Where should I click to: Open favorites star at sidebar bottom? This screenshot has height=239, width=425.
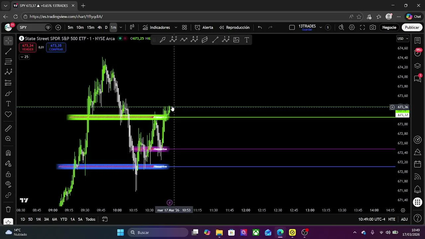8,222
